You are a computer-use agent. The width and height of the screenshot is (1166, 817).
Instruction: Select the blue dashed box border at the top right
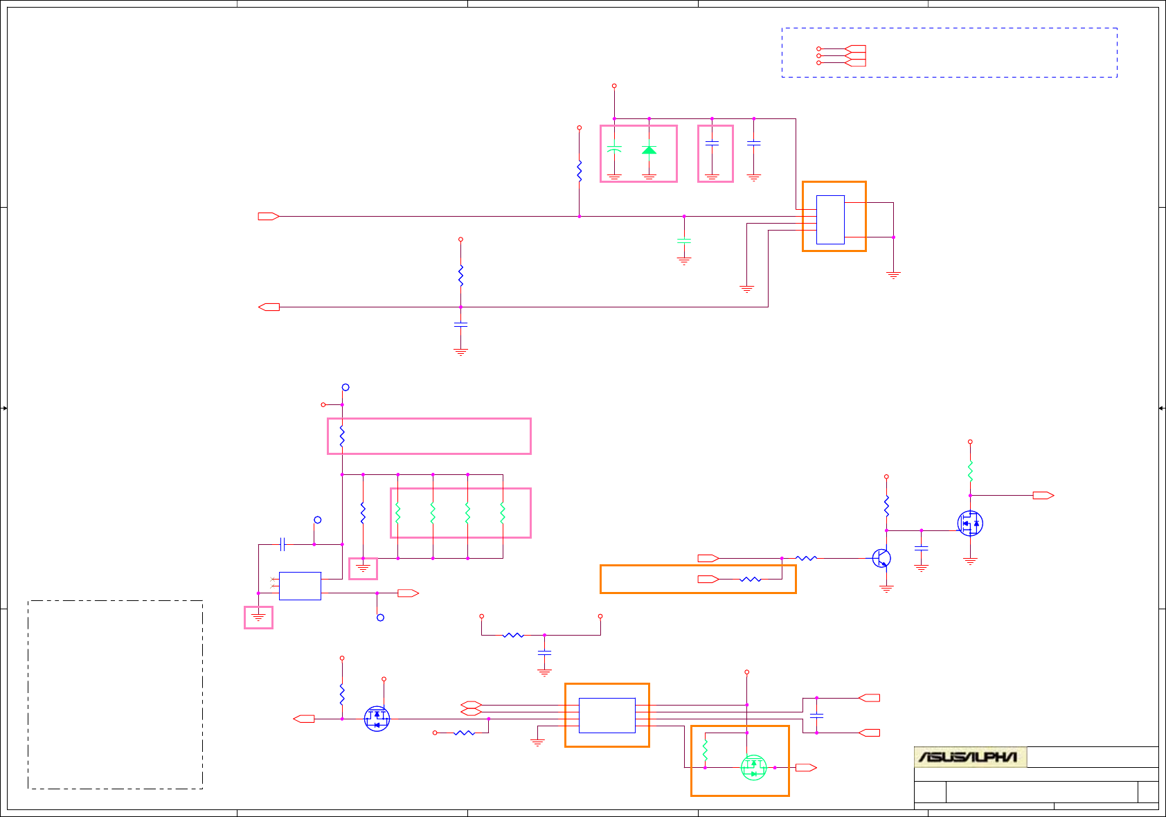[x=949, y=53]
